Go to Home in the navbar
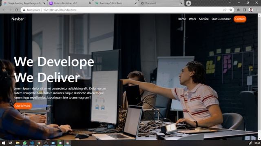Screen dimensions: 261x146 coord(181,19)
